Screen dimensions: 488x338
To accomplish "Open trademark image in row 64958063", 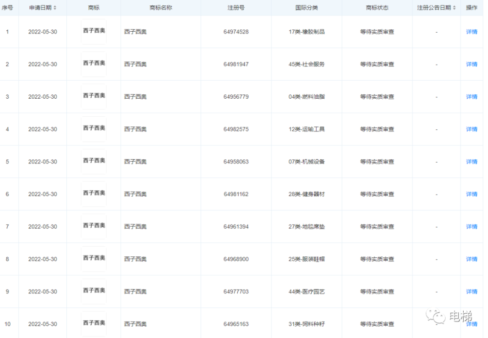I will (94, 161).
